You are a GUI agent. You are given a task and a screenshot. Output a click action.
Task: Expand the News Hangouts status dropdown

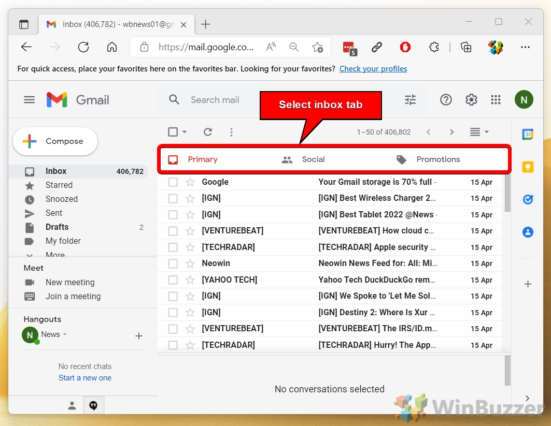(65, 334)
